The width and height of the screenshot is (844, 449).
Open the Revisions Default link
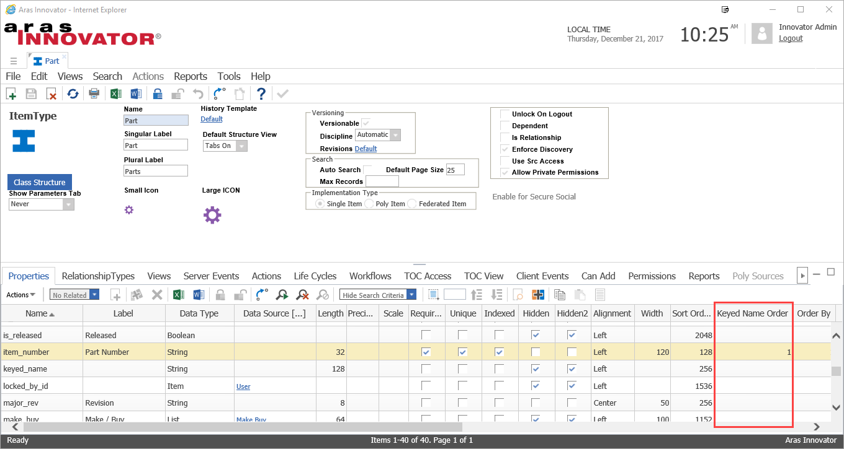coord(366,149)
